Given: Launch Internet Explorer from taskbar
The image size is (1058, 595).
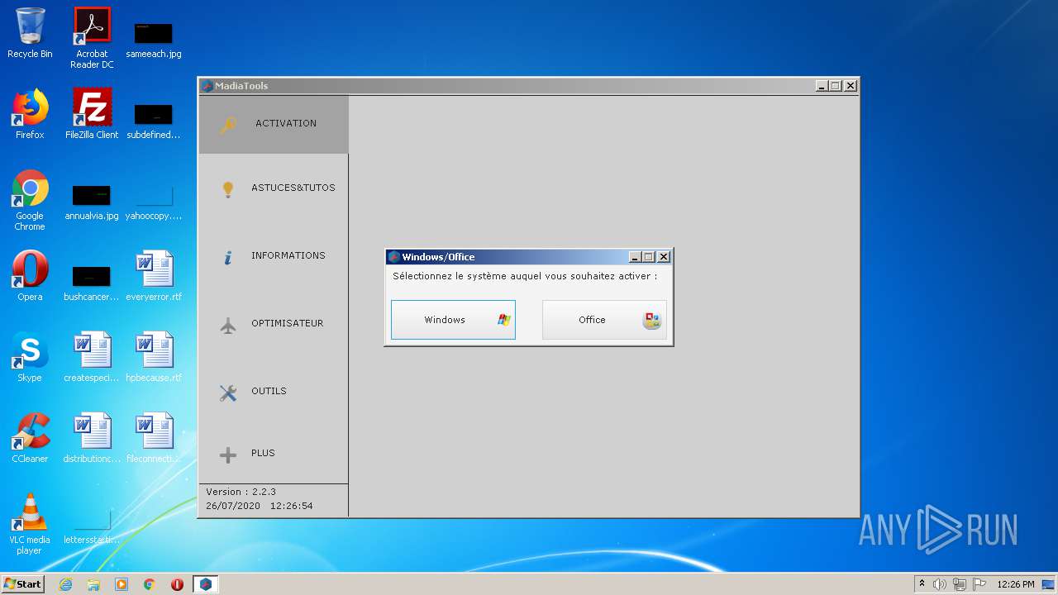Looking at the screenshot, I should point(65,584).
